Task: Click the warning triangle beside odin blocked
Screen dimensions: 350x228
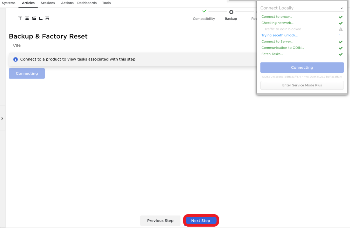Action: tap(341, 29)
